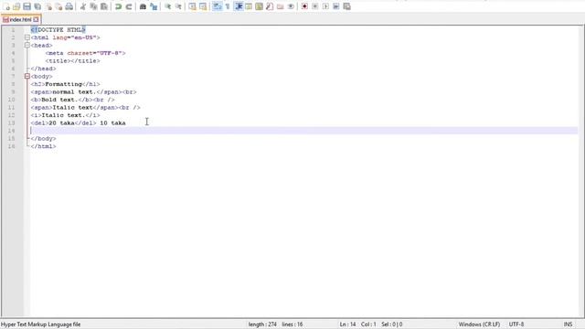Click the span Italic text line 11
Viewport: 585px width, 329px height.
85,108
